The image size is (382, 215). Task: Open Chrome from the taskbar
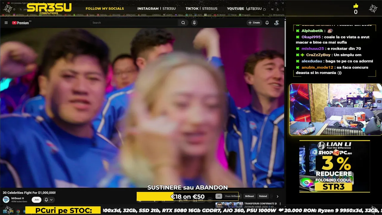[x=18, y=211]
